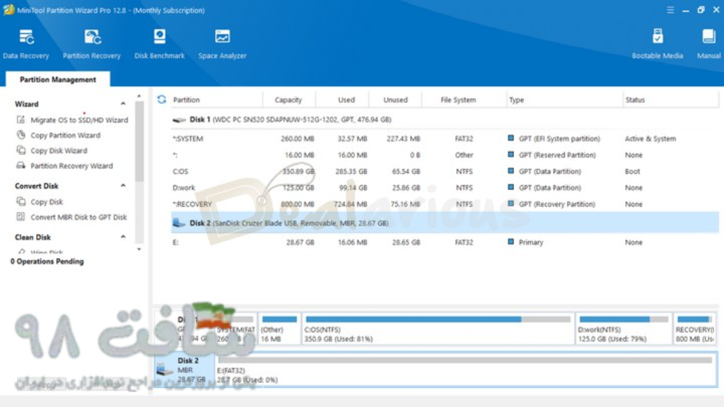Click the Disk 2 USB drive icon in list
This screenshot has height=407, width=724.
[x=179, y=223]
